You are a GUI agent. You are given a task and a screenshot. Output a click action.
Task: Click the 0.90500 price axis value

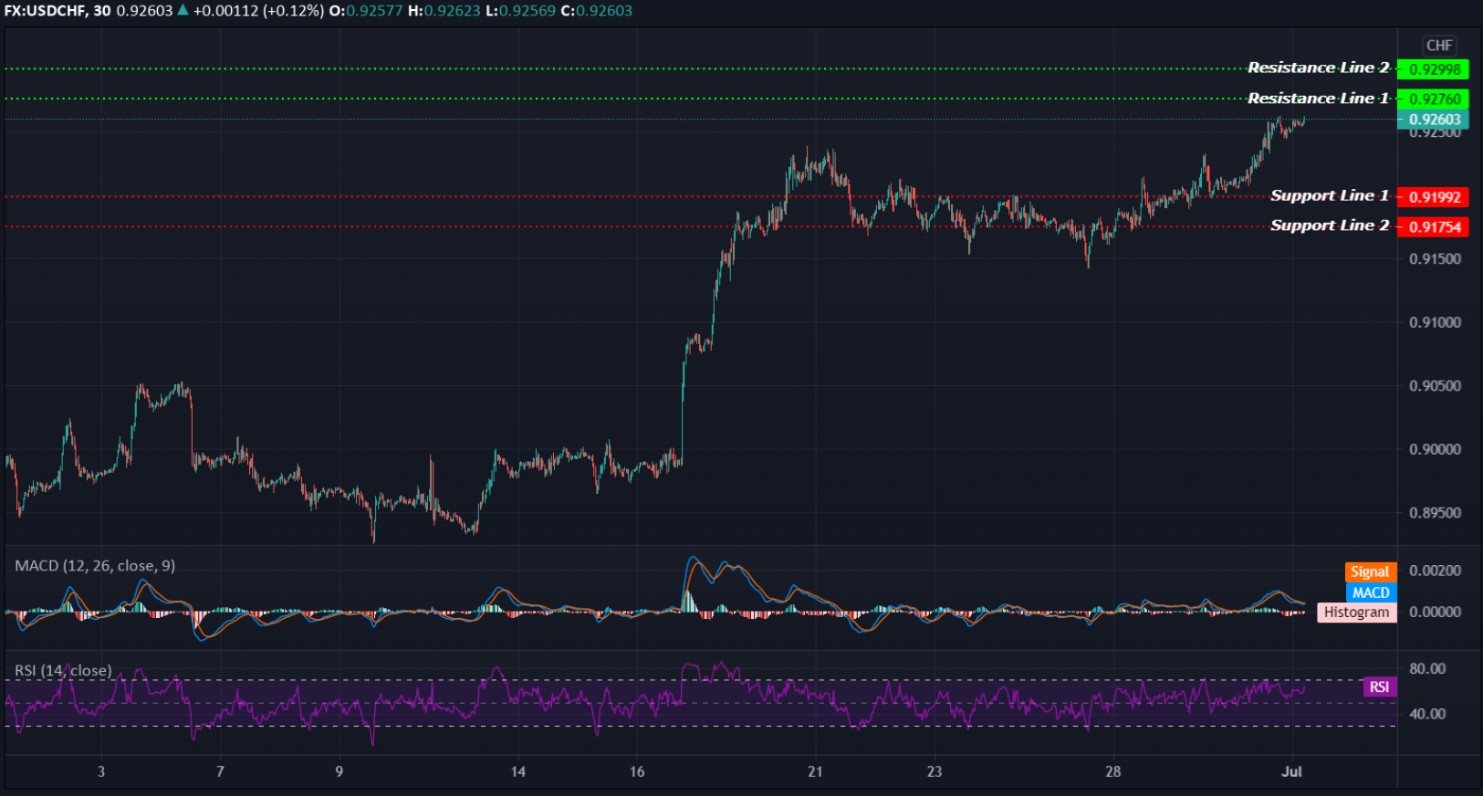coord(1435,386)
